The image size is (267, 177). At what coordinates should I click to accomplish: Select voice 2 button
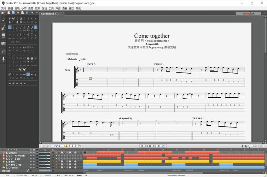coord(69,146)
